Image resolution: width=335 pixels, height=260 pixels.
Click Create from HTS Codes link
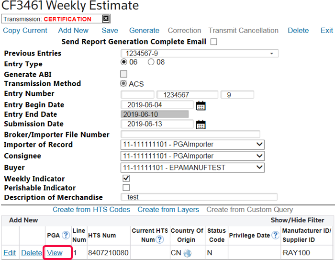point(91,210)
